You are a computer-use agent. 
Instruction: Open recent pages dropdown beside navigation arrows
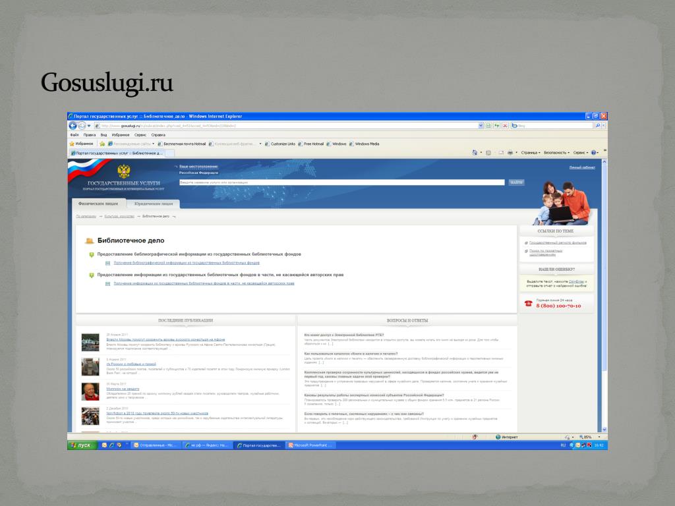point(89,126)
